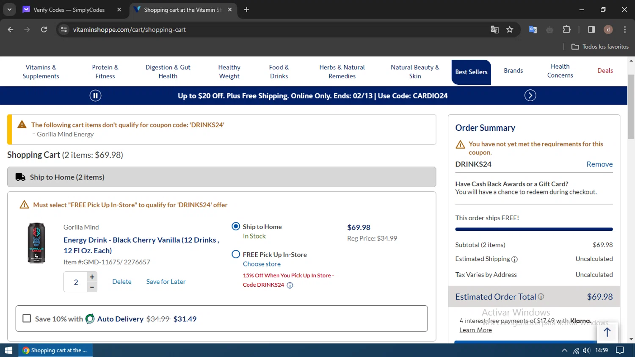635x357 pixels.
Task: Open the volume icon in system tray
Action: (x=586, y=350)
